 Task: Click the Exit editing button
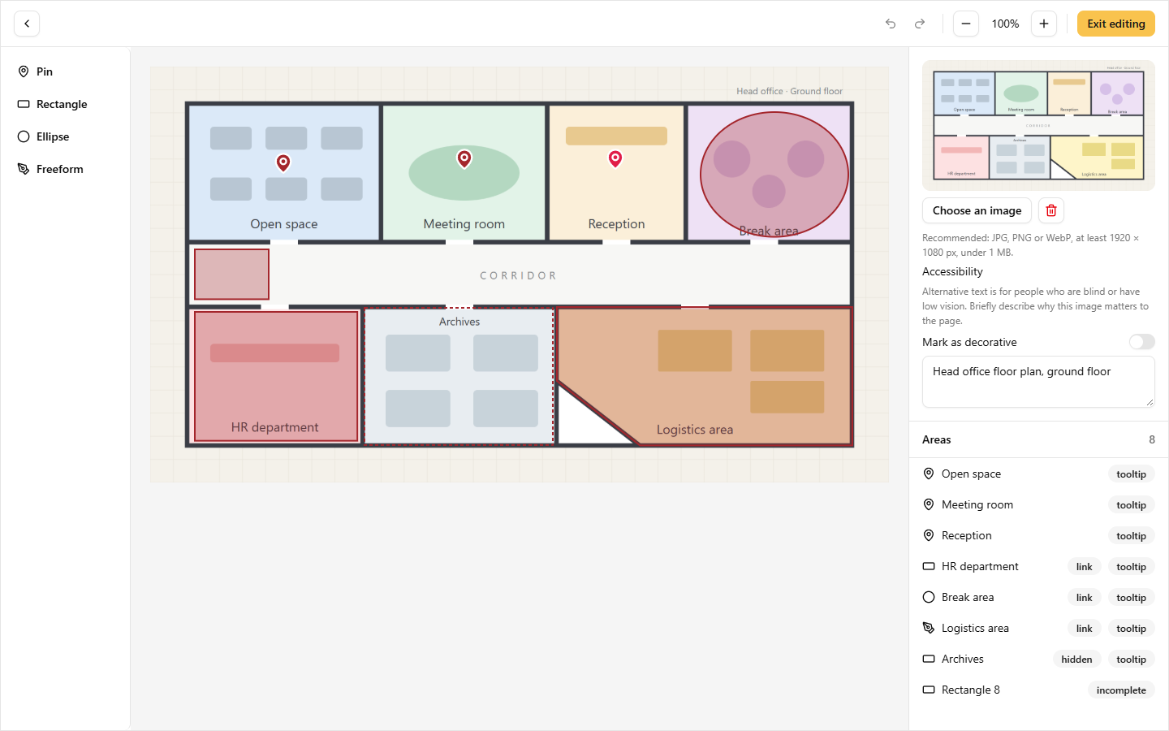click(x=1116, y=24)
